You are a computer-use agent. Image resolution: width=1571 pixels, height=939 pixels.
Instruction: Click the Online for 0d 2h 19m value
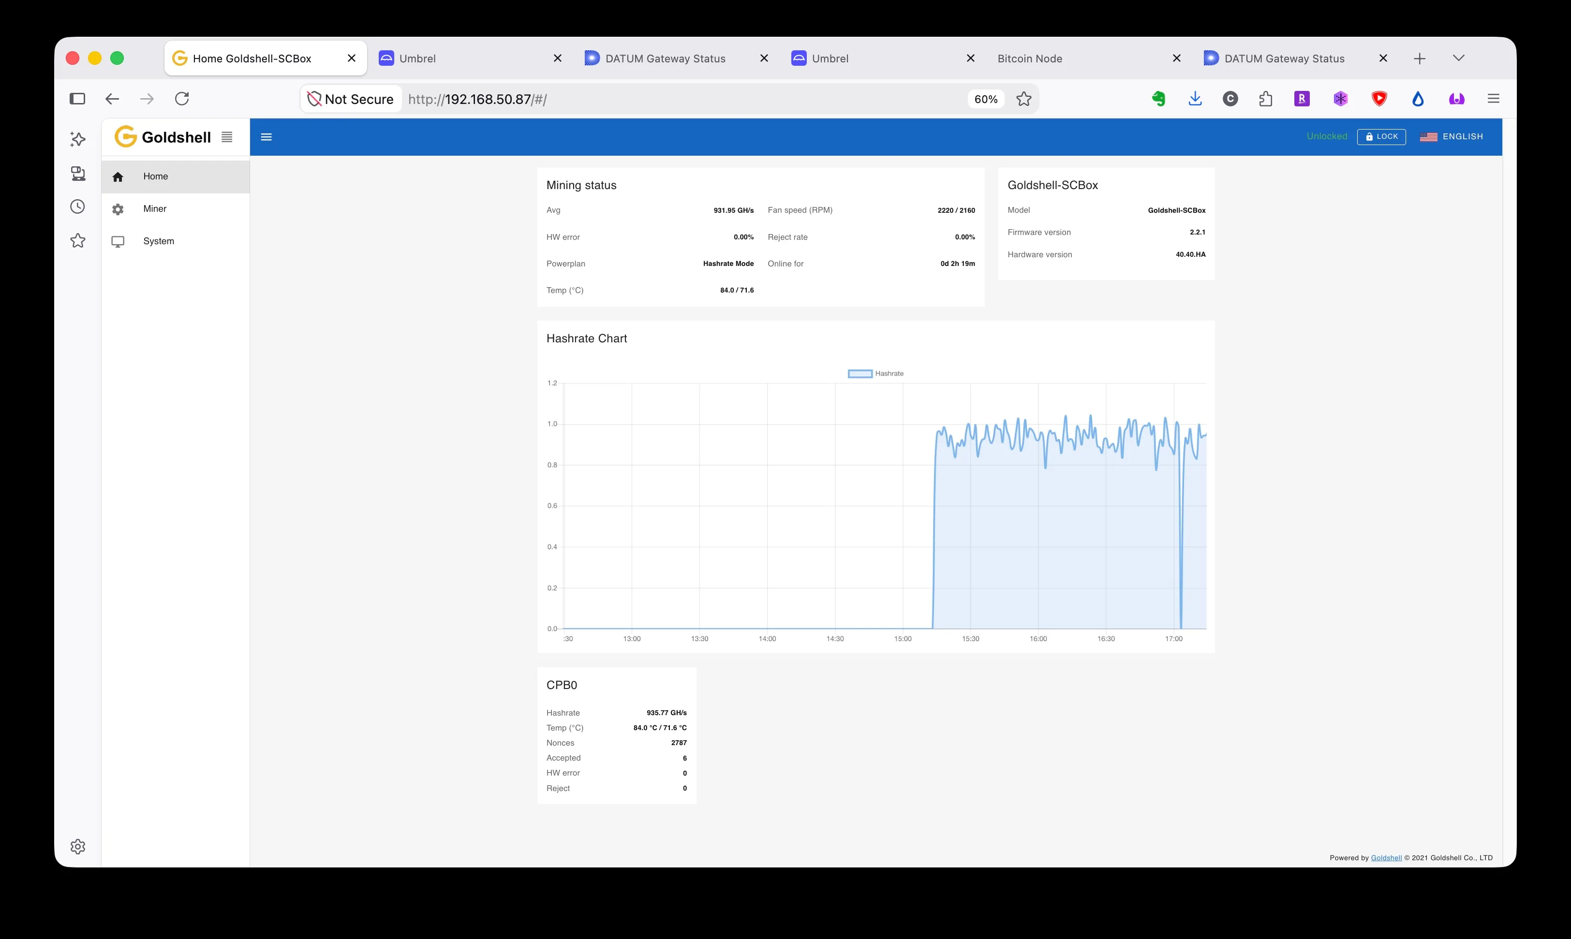click(957, 264)
